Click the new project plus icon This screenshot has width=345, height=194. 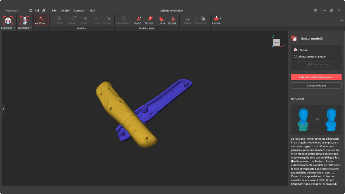point(37,11)
